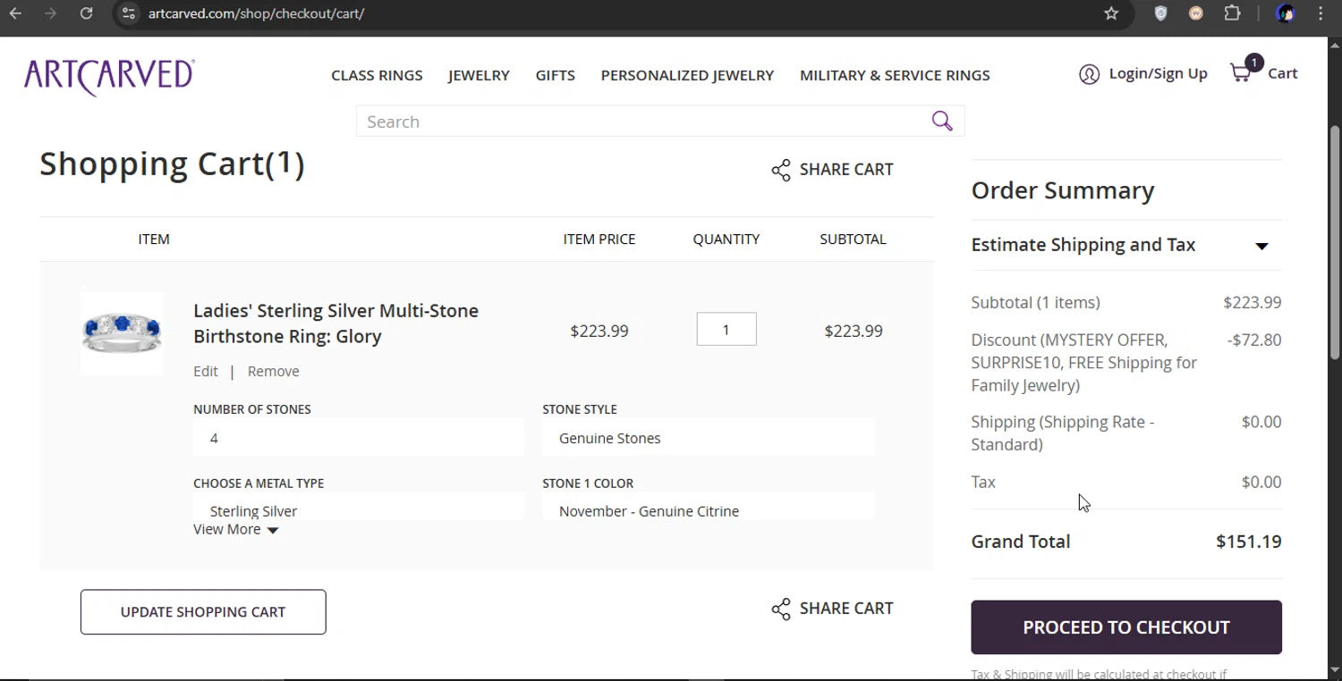The image size is (1342, 681).
Task: Click bottom share cart icon
Action: tap(781, 609)
